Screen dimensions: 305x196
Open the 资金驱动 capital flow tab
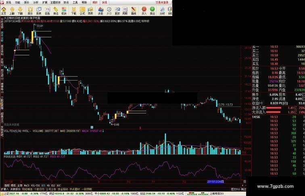click(x=63, y=189)
